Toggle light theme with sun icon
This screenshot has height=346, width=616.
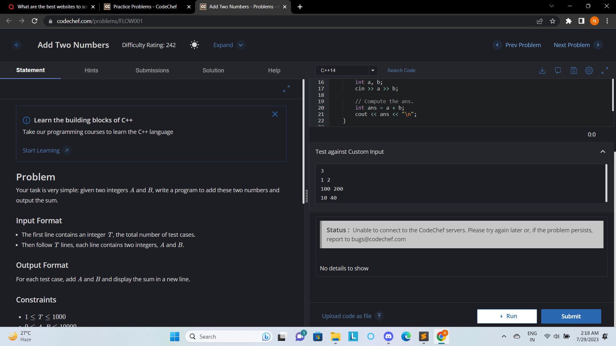[194, 45]
